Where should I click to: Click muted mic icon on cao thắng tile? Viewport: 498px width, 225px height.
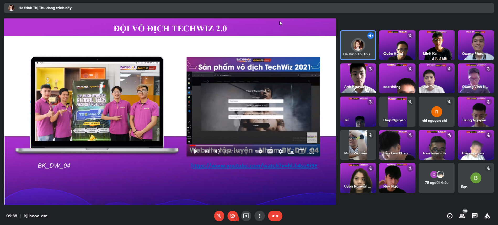click(x=410, y=69)
